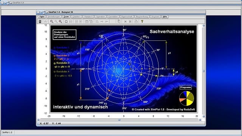Screen dimensions: 242x136
Task: Click the horizontal scrollbar handle below the plot
Action: (119, 120)
